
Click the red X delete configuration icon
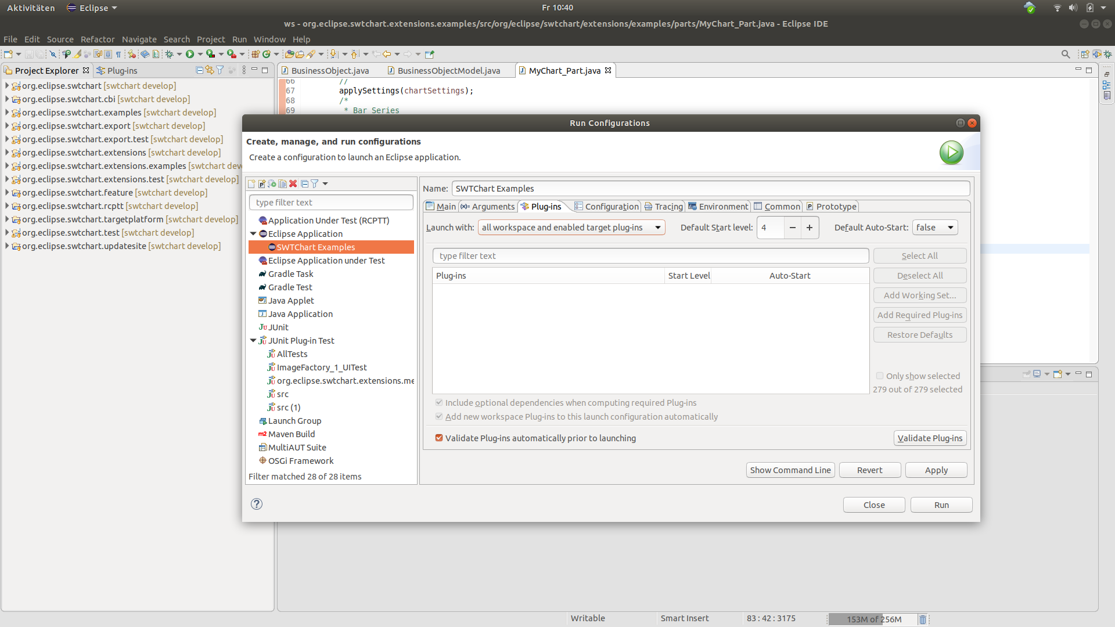pyautogui.click(x=293, y=184)
